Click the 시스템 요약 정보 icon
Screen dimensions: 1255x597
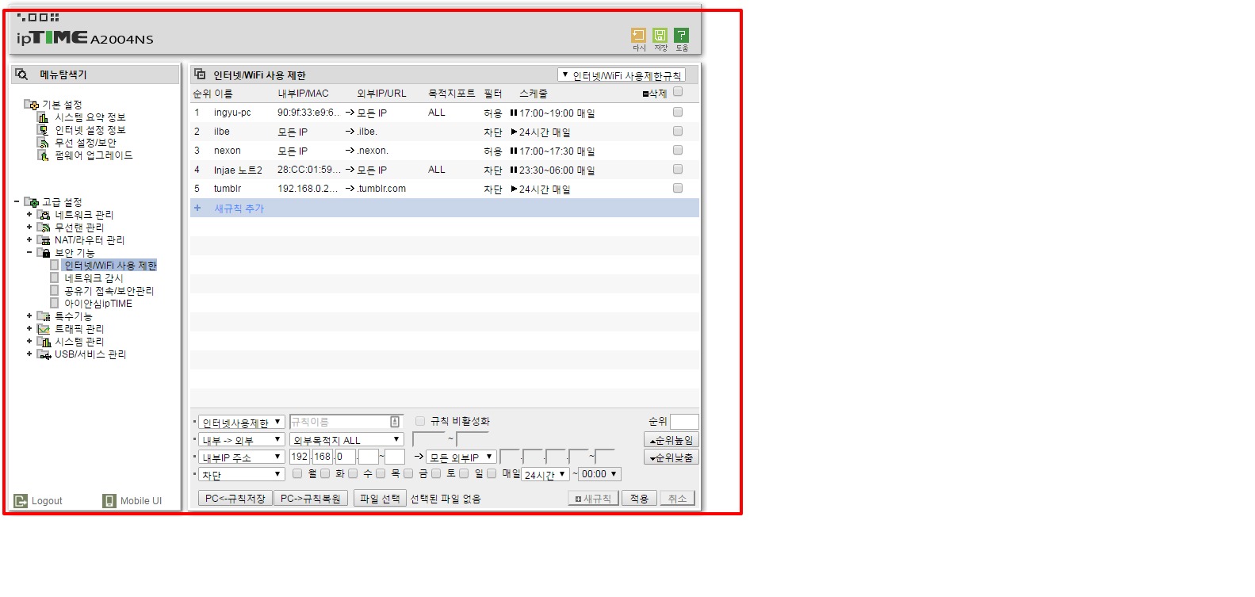coord(44,117)
